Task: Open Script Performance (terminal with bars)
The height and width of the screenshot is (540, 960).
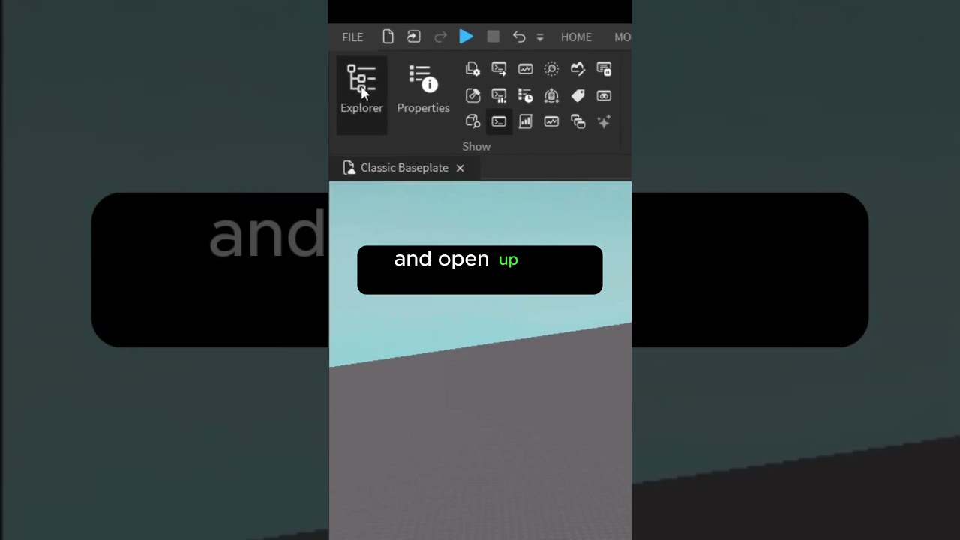Action: click(x=499, y=95)
